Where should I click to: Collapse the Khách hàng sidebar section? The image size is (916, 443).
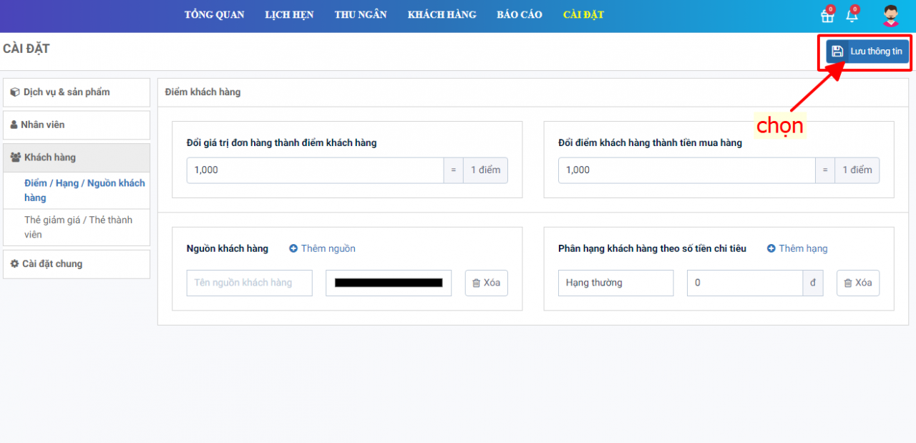tap(77, 157)
